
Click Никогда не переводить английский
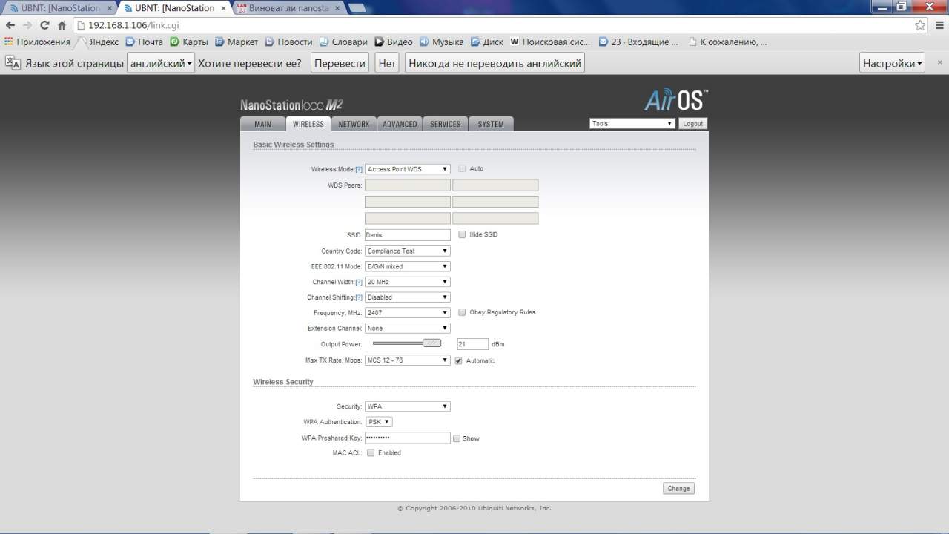tap(495, 63)
